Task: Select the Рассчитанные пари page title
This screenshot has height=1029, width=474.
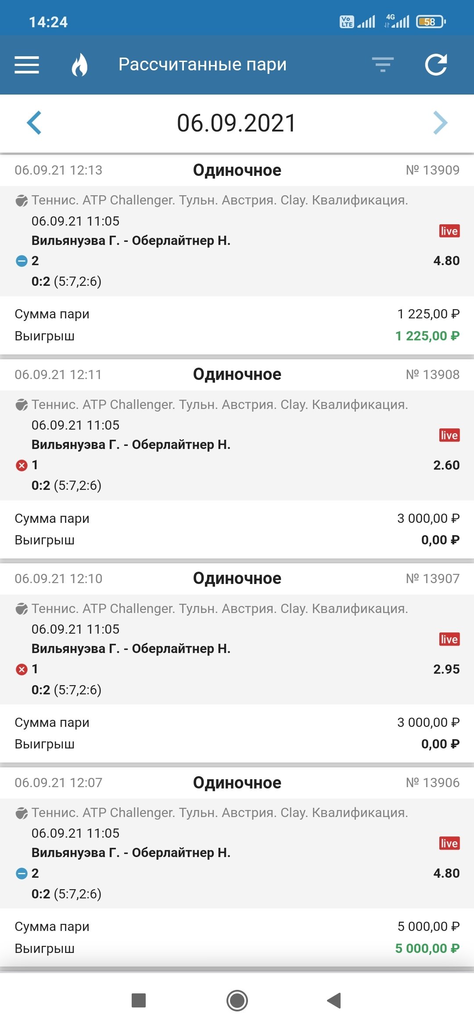Action: (202, 65)
